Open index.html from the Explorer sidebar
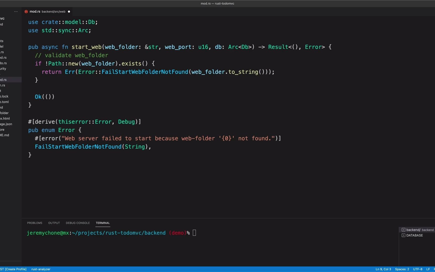The width and height of the screenshot is (435, 272). point(5,118)
